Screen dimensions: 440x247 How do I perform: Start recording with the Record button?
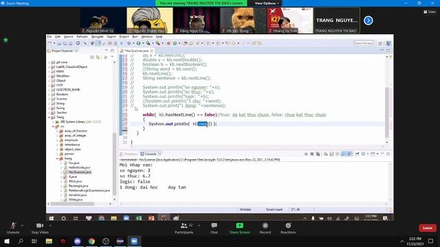[265, 228]
